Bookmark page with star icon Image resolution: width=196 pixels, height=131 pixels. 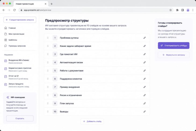[170, 10]
